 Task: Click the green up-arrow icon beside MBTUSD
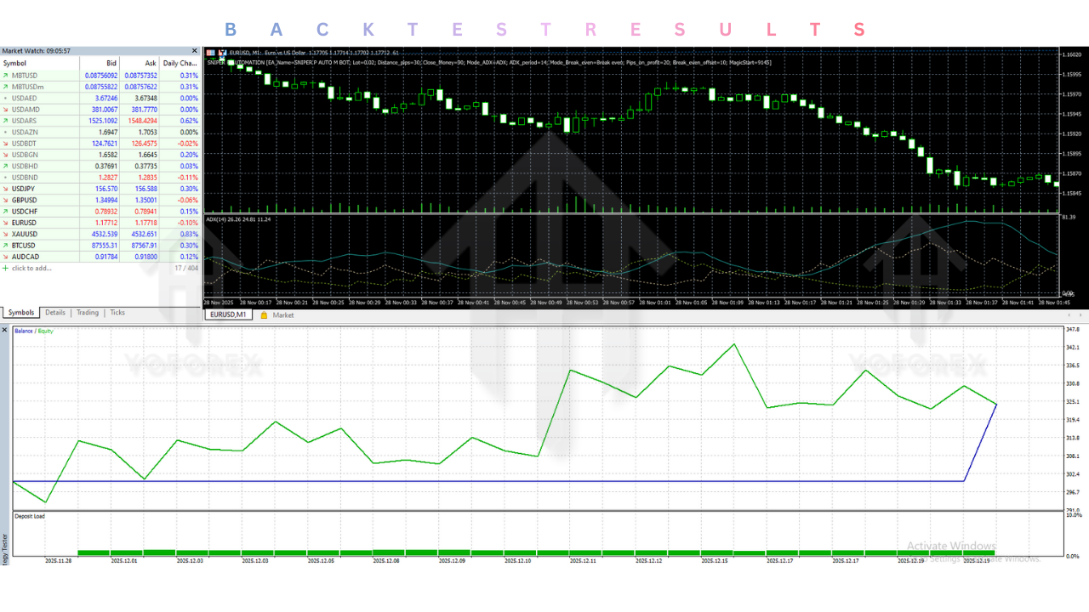6,75
